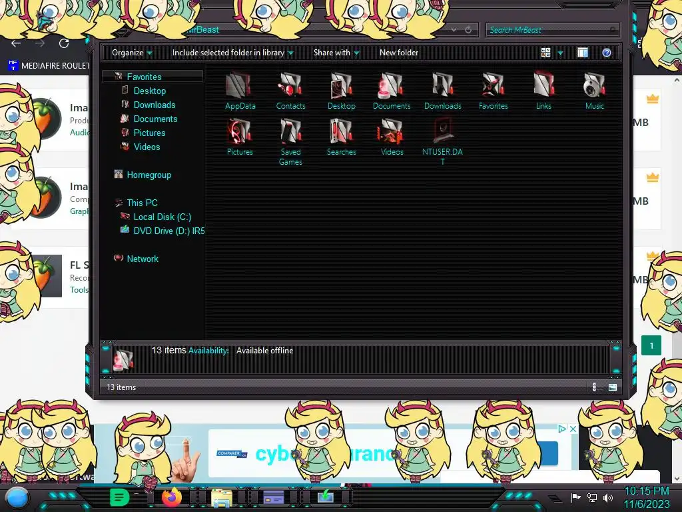682x512 pixels.
Task: Click page number 1 on the webpage
Action: (651, 346)
